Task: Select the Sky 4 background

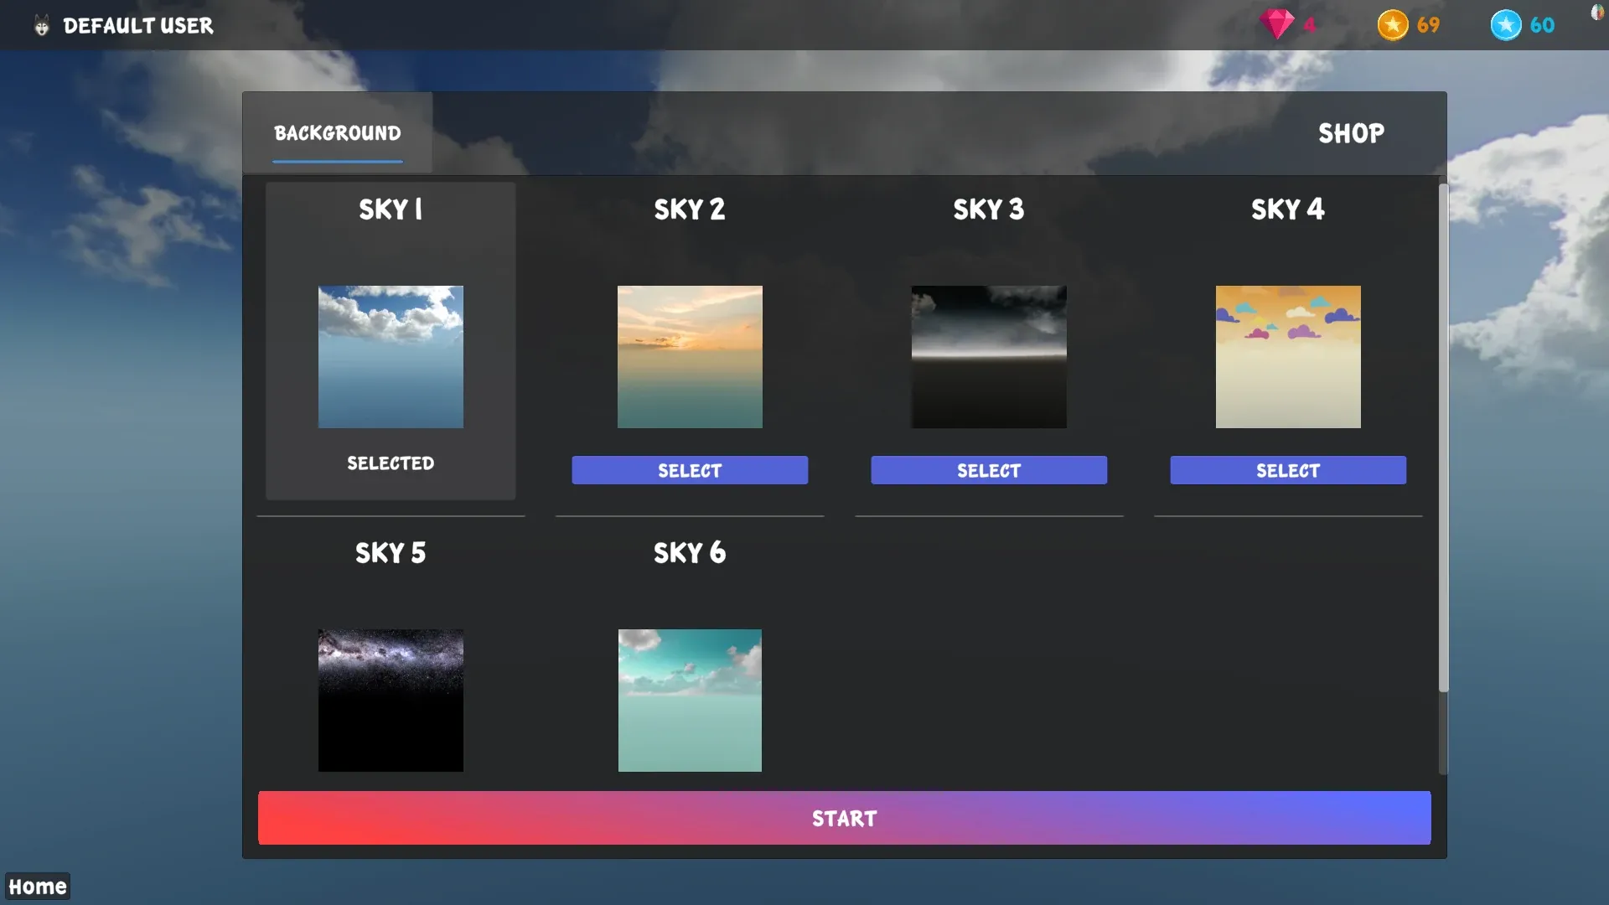Action: coord(1288,470)
